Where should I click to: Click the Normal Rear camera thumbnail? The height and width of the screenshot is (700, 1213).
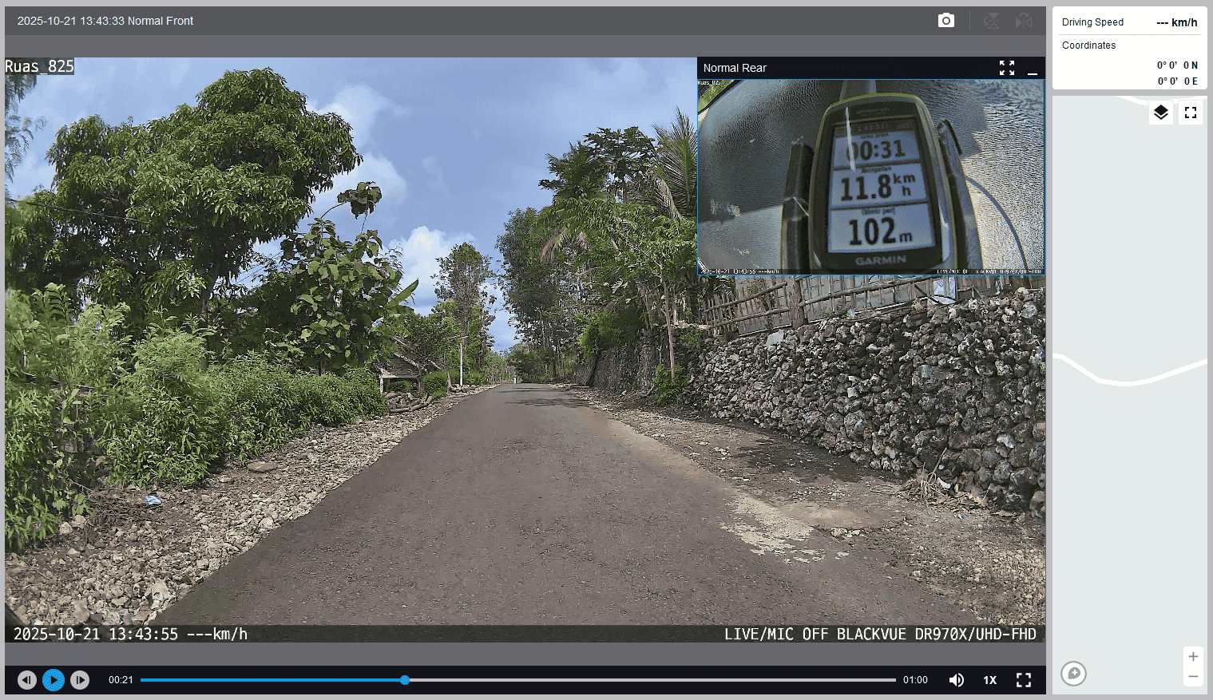870,176
